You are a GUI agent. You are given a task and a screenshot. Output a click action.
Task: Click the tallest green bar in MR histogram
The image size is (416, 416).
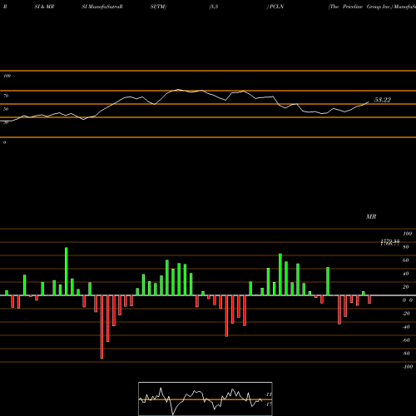(67, 271)
